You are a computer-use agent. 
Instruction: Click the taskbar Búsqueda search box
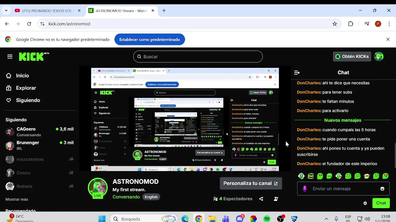[x=144, y=219]
